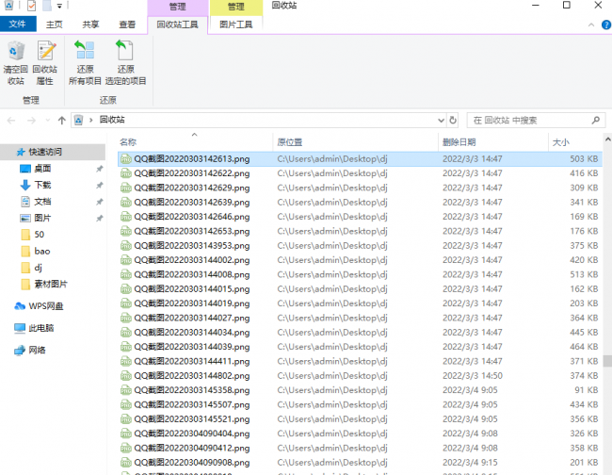Open recent locations dropdown arrow

click(x=48, y=121)
